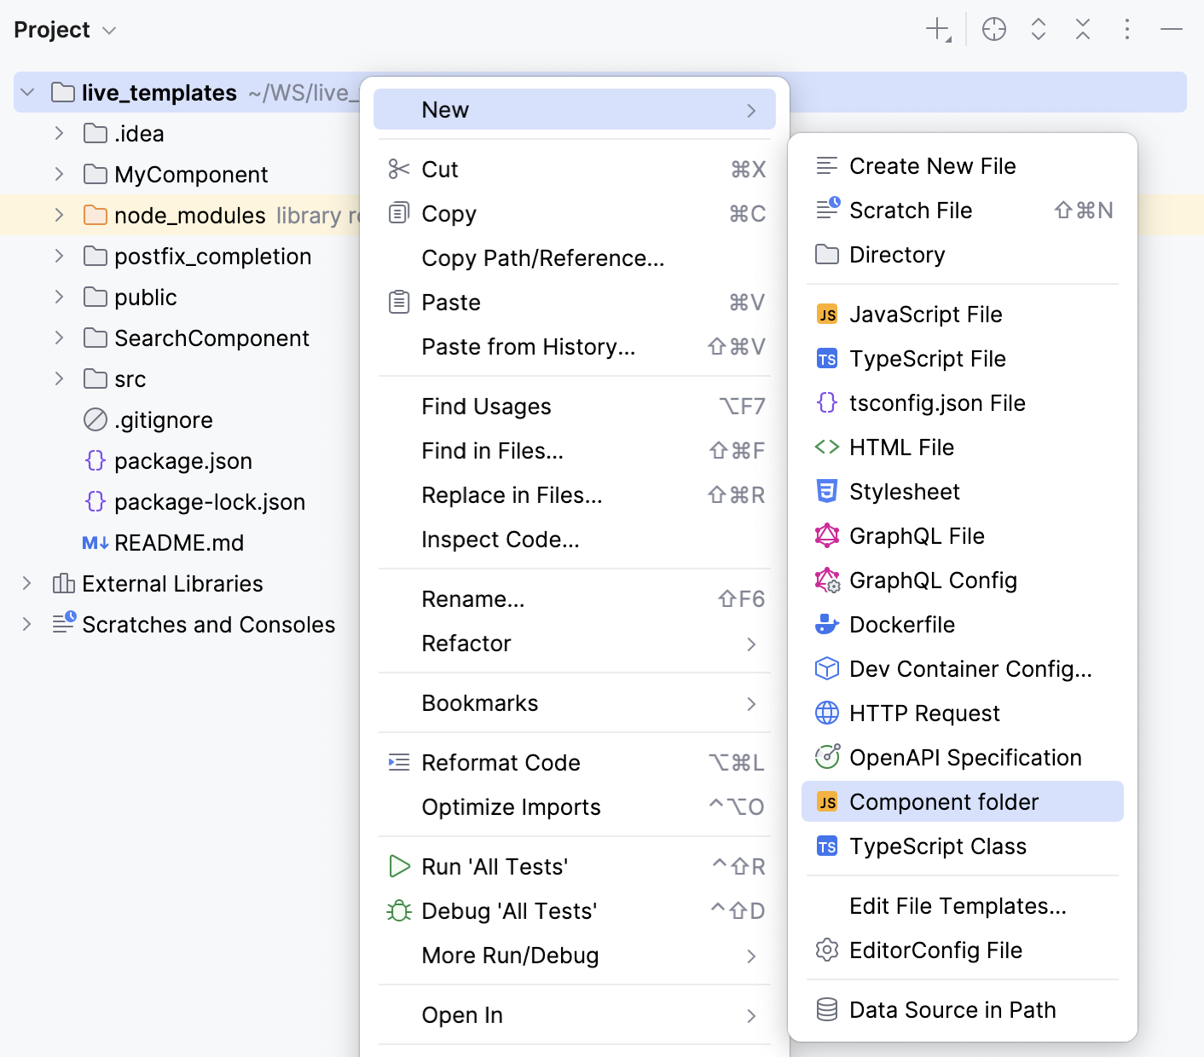Click the Expand All toolbar icon
The height and width of the screenshot is (1057, 1204).
click(x=1039, y=29)
